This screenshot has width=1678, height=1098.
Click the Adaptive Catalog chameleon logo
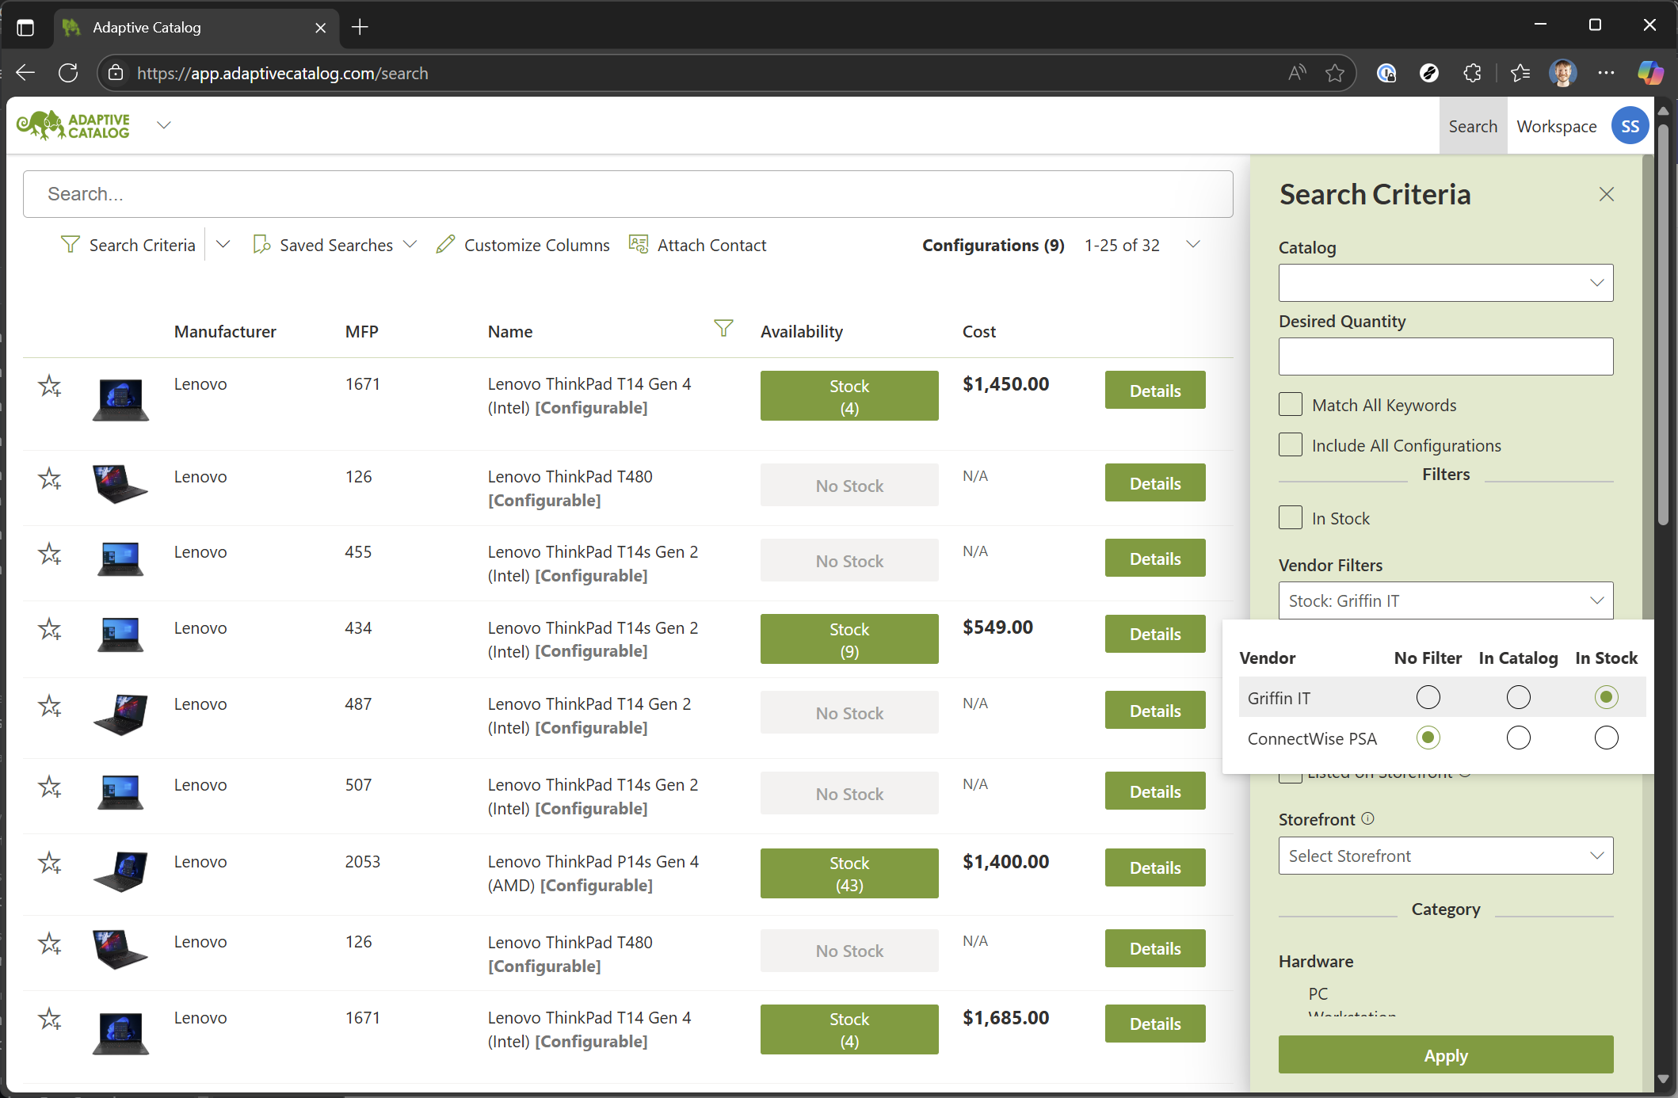click(x=74, y=125)
